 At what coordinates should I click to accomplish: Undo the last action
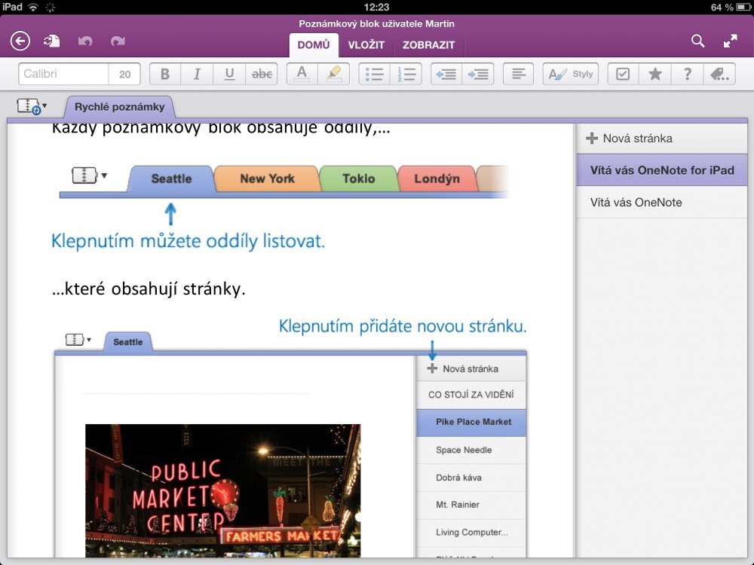pos(85,41)
